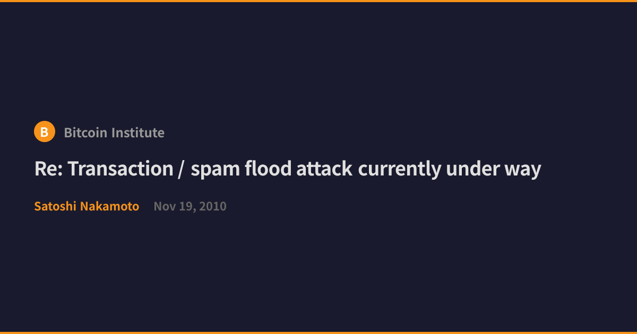This screenshot has height=334, width=637.
Task: Click the word "Bitcoin" beside the logo
Action: tap(87, 133)
